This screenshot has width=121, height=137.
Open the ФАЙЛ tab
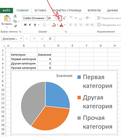coord(6,10)
